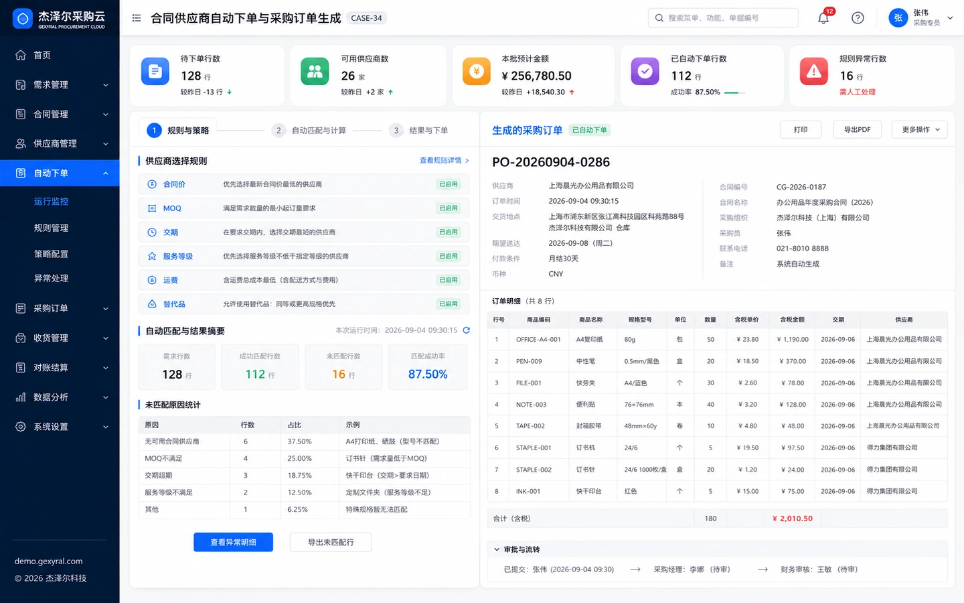Toggle 已启用 status for 服务等级 rule
The image size is (964, 603).
449,256
